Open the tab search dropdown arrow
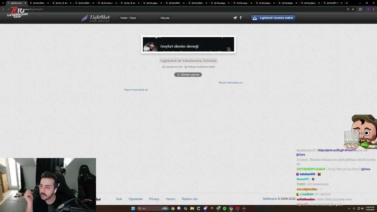377x212 pixels. click(x=3, y=3)
